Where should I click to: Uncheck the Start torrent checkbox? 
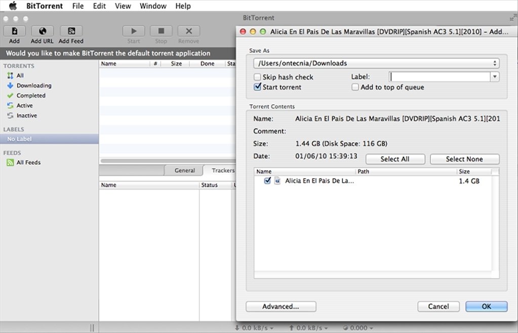tap(257, 87)
